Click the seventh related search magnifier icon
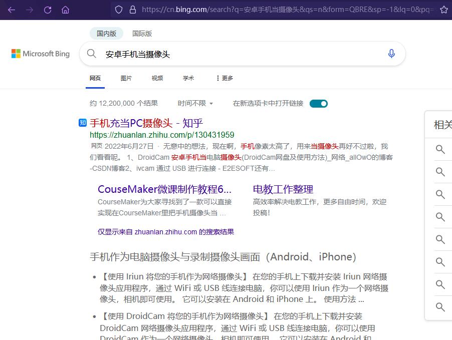Screen dimensions: 452x340 pyautogui.click(x=440, y=284)
